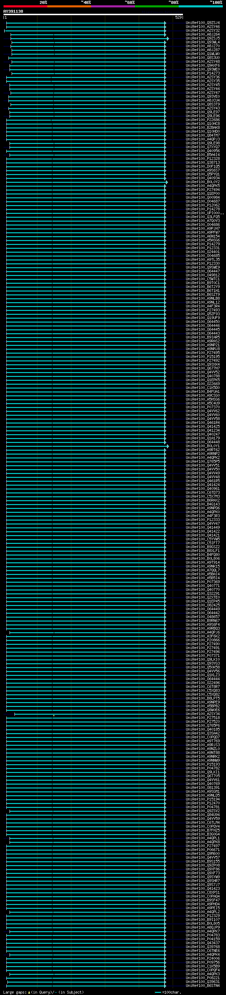The image size is (226, 995).
Task: Click the orange ~40% identity legend bar
Action: [x=69, y=6]
